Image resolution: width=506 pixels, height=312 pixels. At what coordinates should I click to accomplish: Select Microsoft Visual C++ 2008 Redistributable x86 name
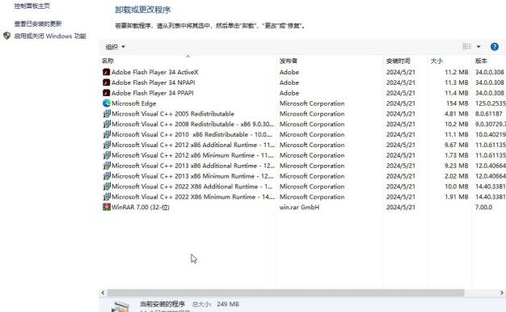[x=192, y=124]
